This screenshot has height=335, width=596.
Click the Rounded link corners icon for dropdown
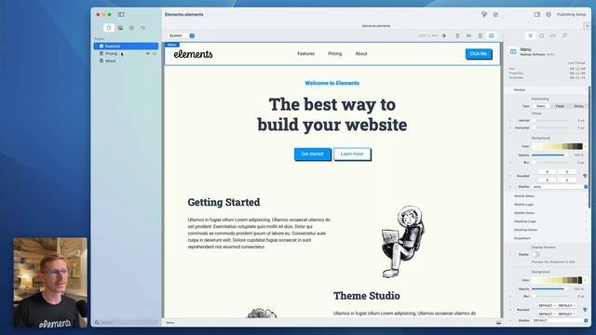[x=586, y=310]
